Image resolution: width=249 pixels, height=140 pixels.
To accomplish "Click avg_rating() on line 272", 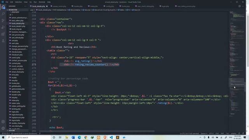I will pos(84,61).
